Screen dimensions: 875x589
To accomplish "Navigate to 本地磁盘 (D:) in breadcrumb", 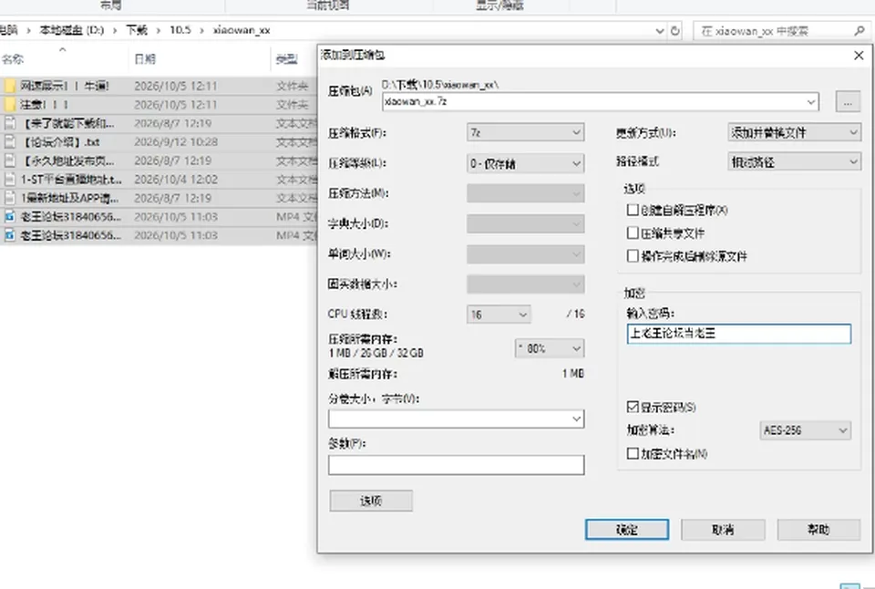I will (x=71, y=30).
